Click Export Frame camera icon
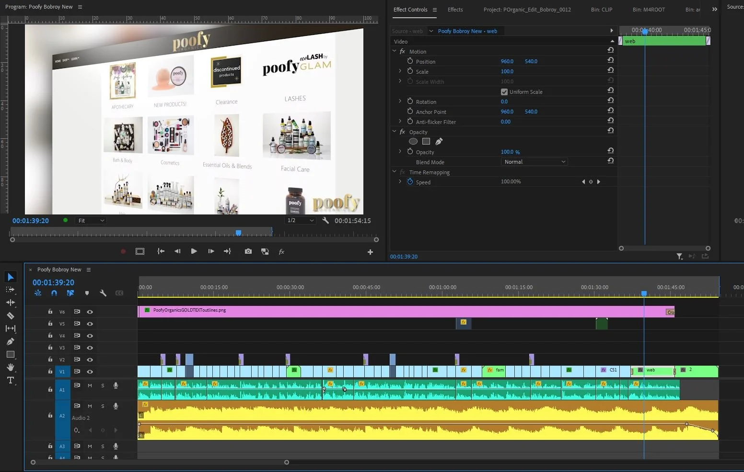744x472 pixels. pyautogui.click(x=248, y=251)
